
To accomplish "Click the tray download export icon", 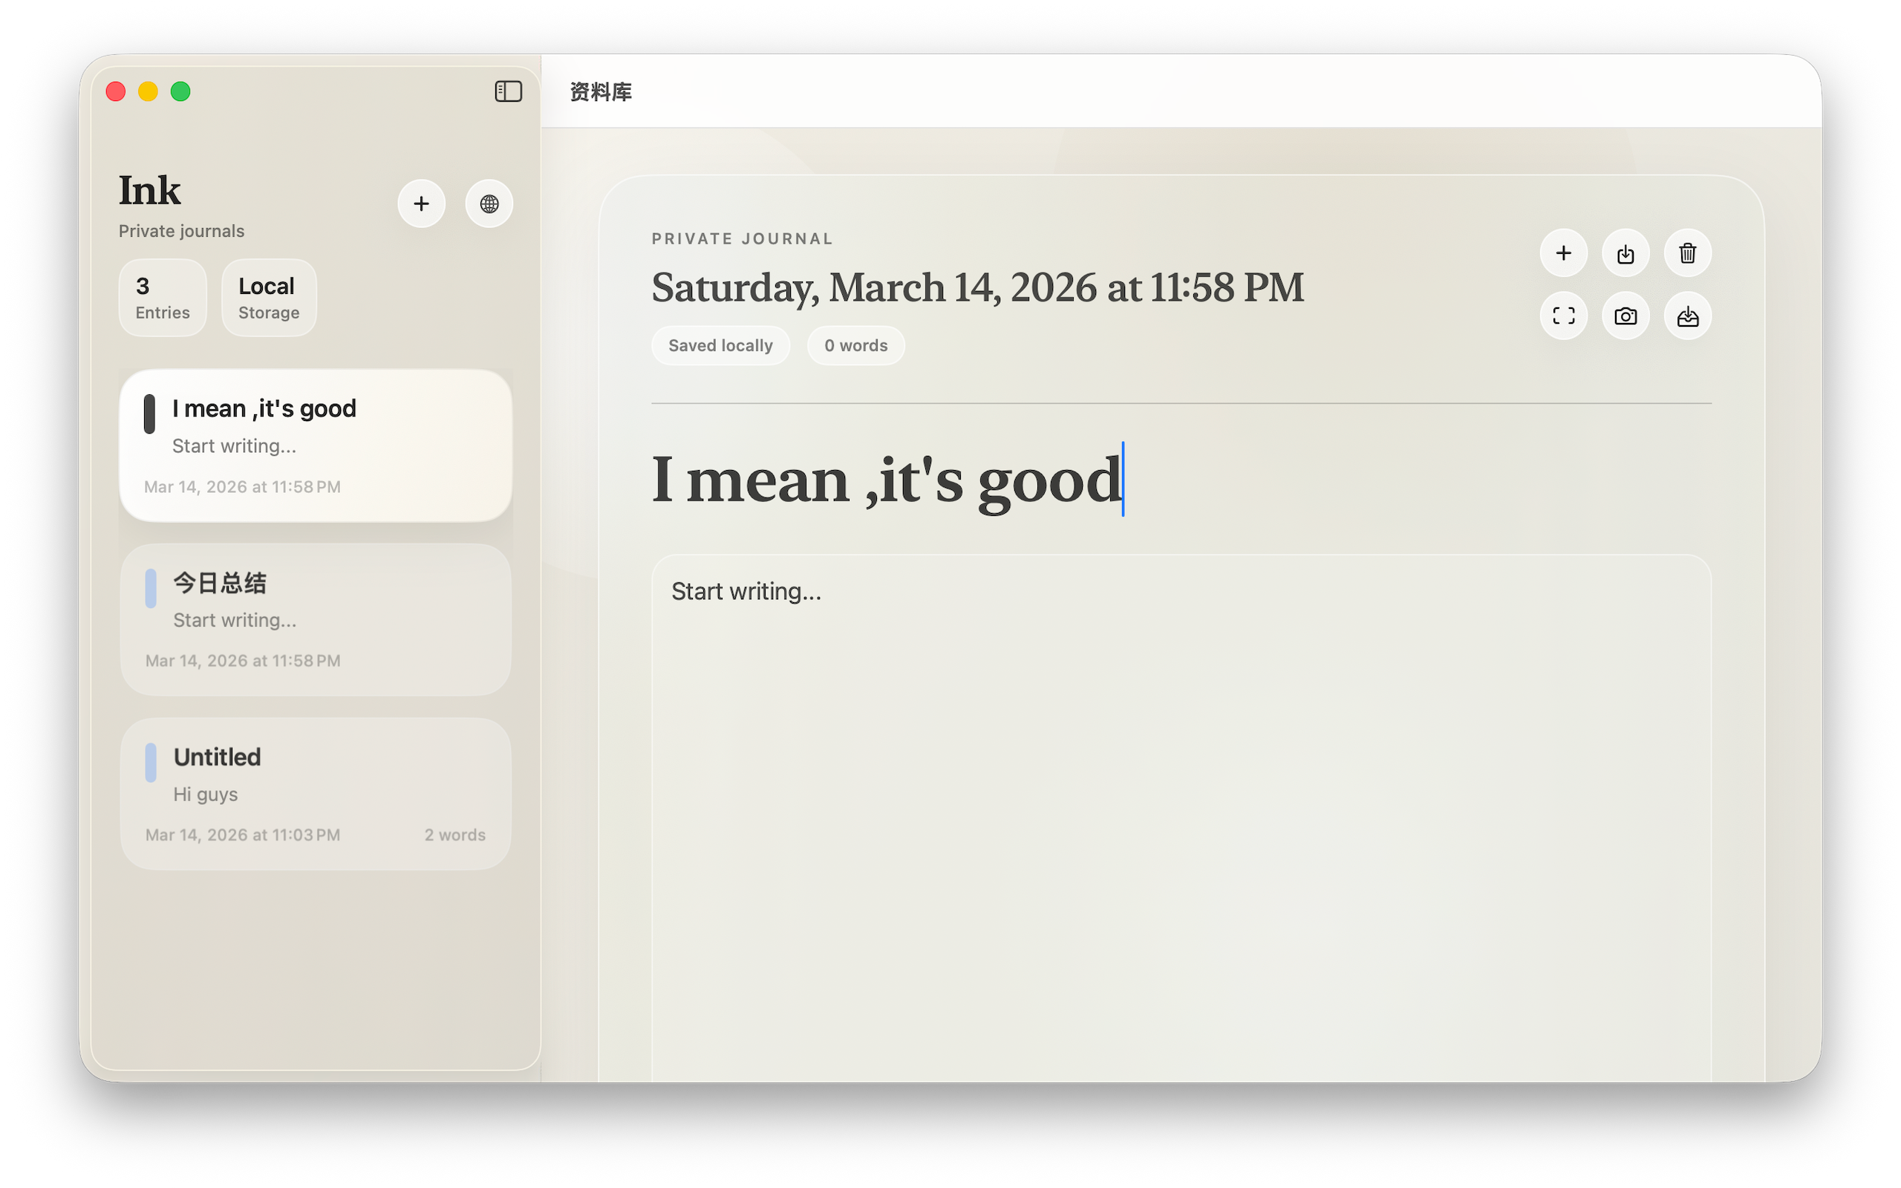I will 1688,316.
